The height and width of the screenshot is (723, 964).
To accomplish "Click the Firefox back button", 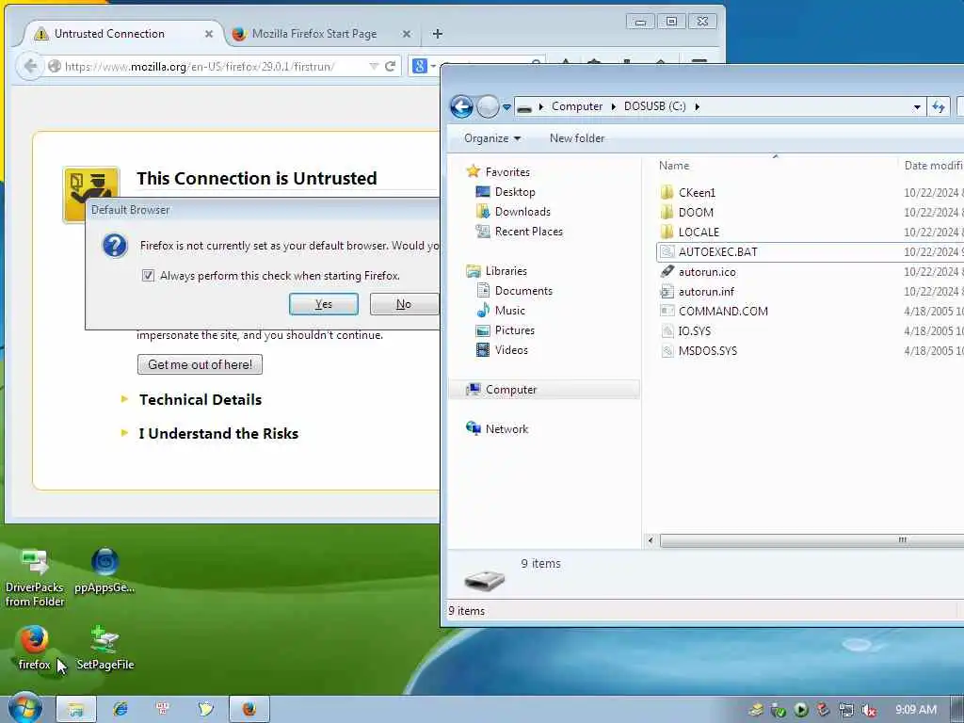I will (x=30, y=66).
